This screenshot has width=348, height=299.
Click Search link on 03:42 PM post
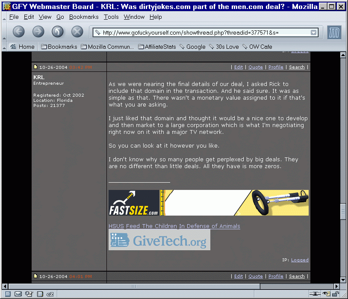(297, 67)
